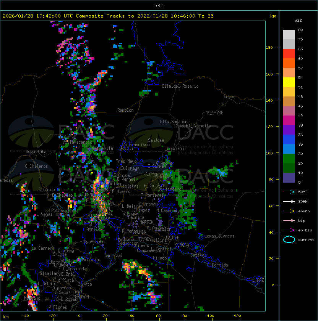Click the '140' tick on the vertical km axis
Screen dimensions: 318x321
[x=269, y=101]
